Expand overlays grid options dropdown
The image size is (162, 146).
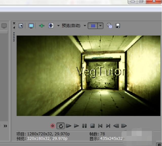100,26
